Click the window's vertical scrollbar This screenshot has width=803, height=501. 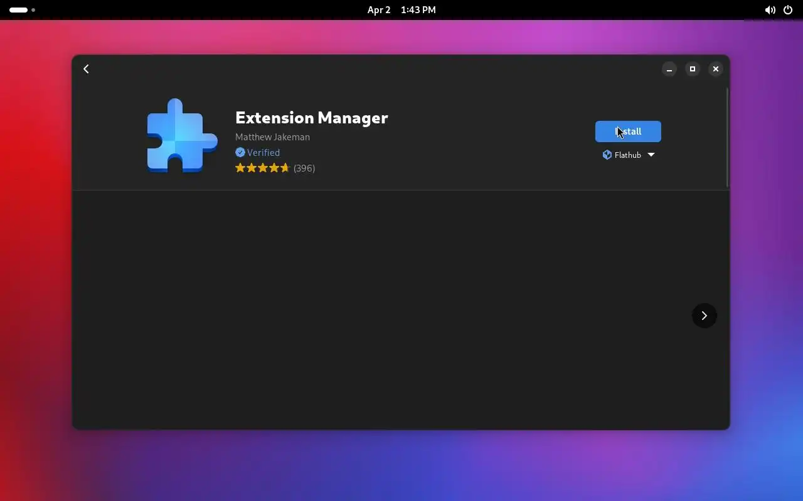(x=727, y=138)
